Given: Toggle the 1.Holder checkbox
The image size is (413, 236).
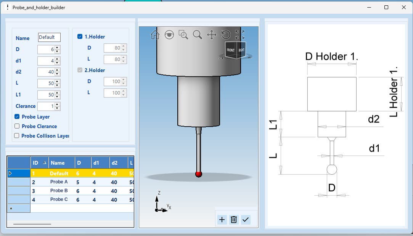Looking at the screenshot, I should 80,37.
